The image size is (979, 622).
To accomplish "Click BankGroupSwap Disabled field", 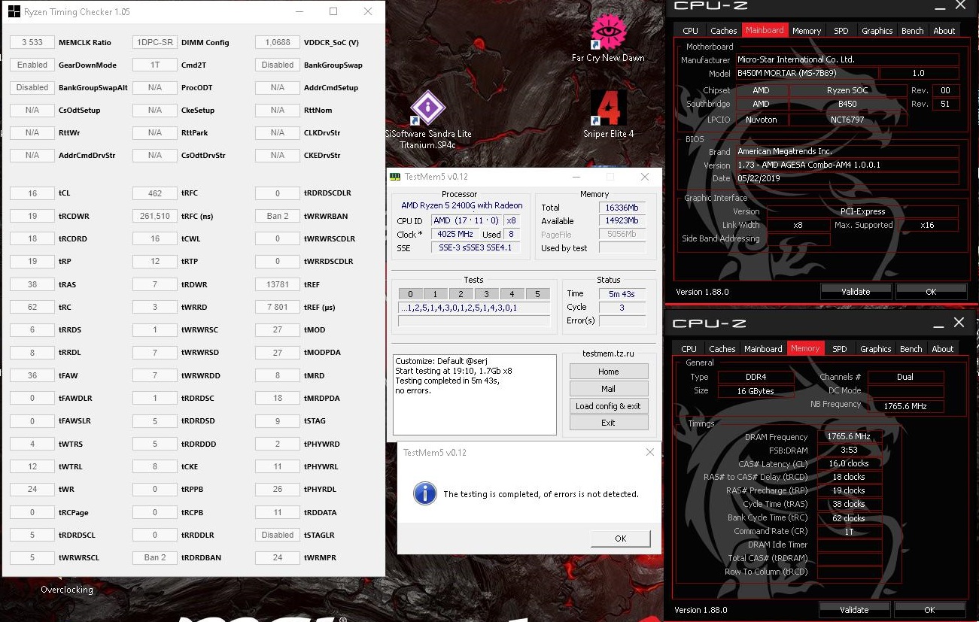I will (277, 65).
